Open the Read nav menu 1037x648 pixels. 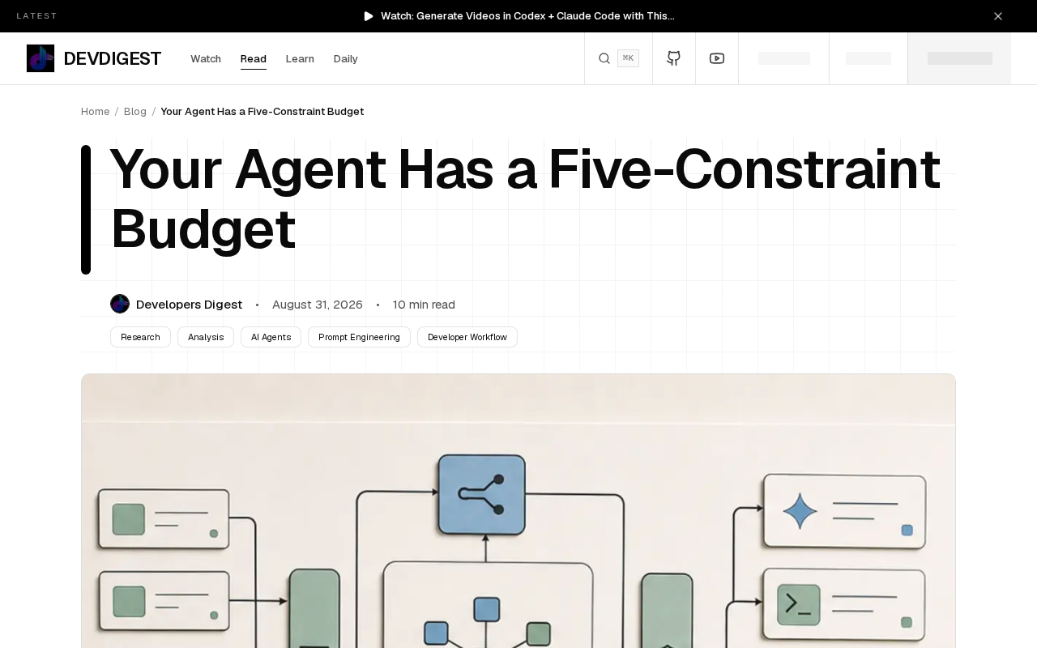[254, 59]
